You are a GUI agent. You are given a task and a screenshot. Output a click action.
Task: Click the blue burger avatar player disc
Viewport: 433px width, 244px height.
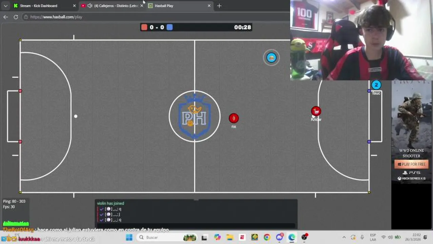pos(271,58)
